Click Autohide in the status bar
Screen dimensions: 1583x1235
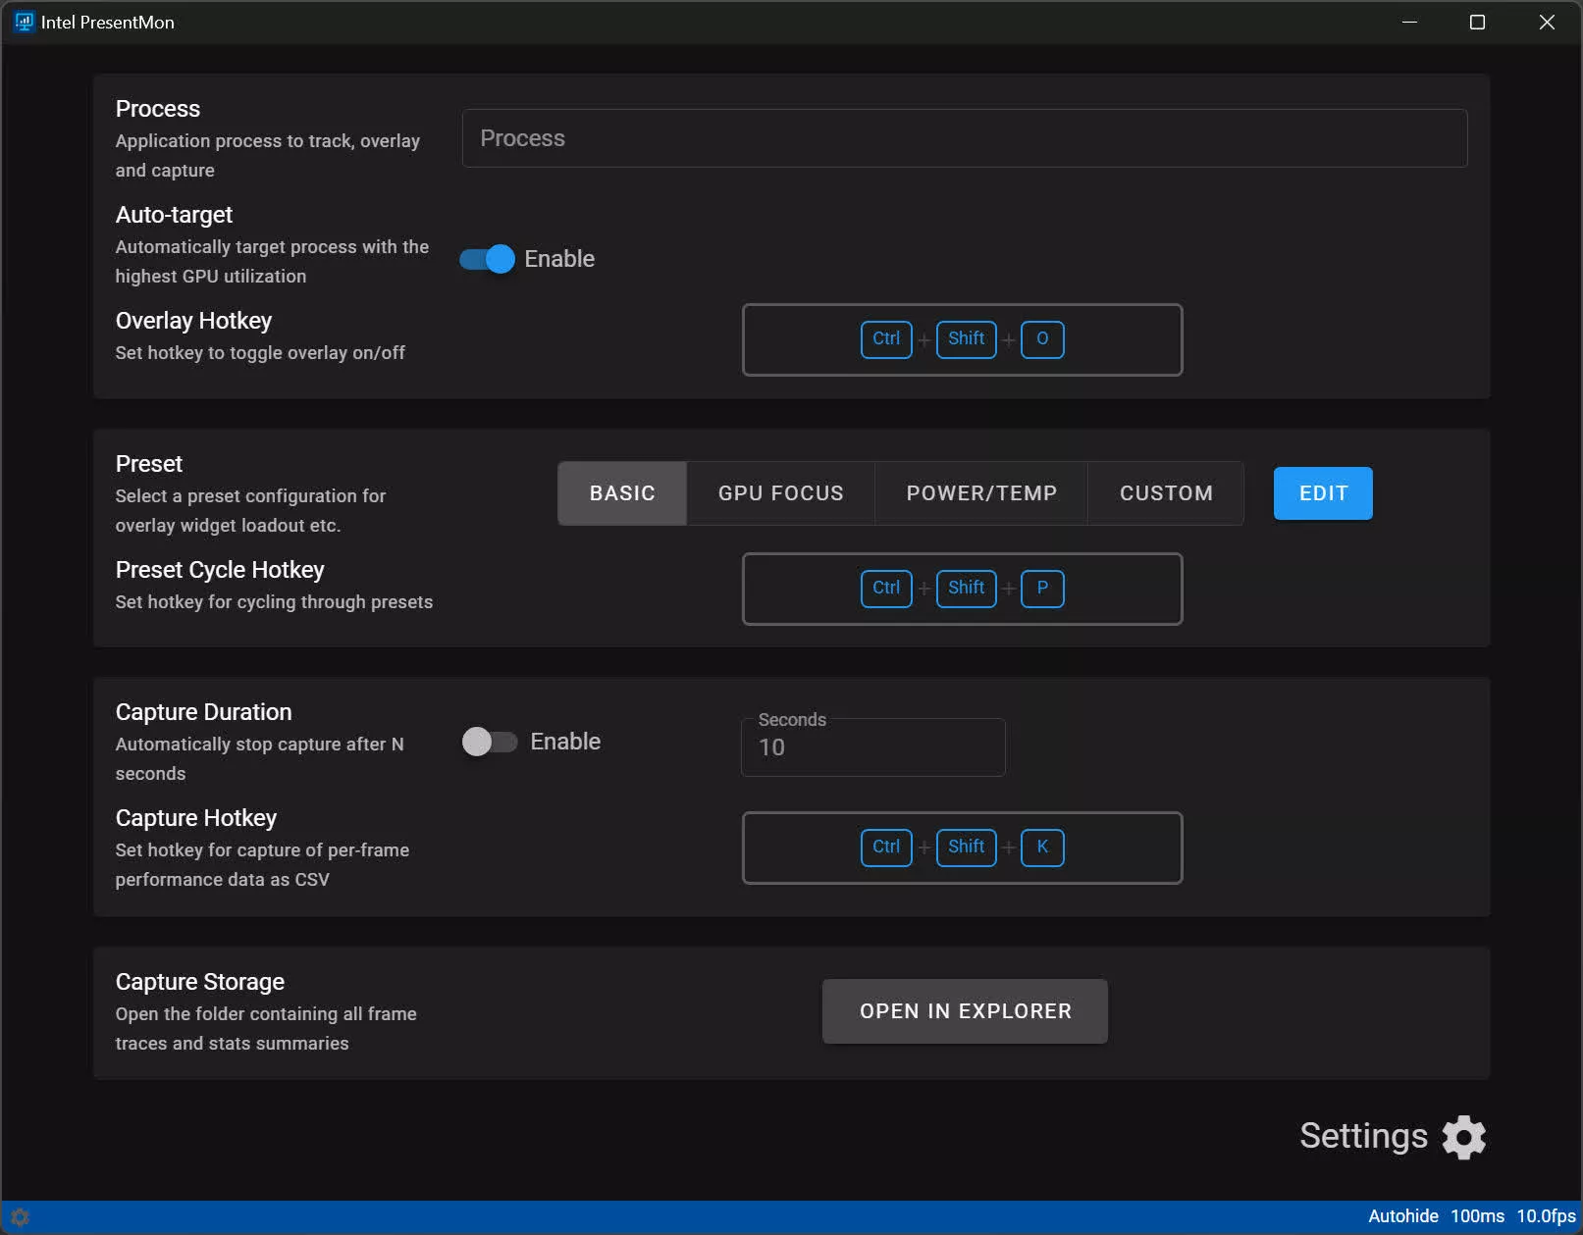tap(1403, 1216)
